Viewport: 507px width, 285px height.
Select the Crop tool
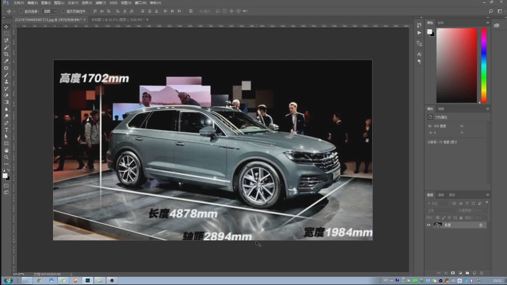tap(6, 54)
